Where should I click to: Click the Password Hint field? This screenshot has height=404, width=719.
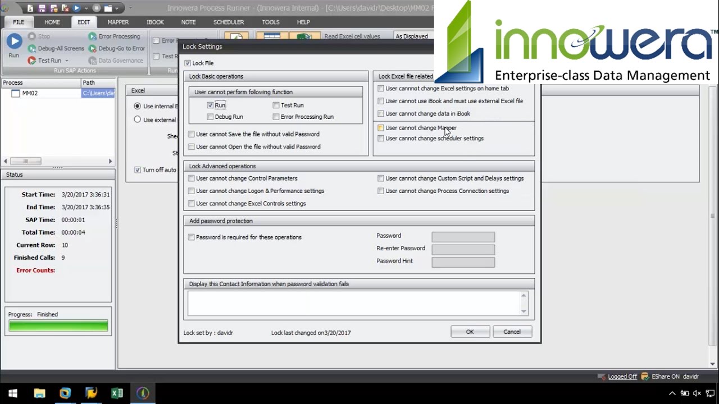463,262
